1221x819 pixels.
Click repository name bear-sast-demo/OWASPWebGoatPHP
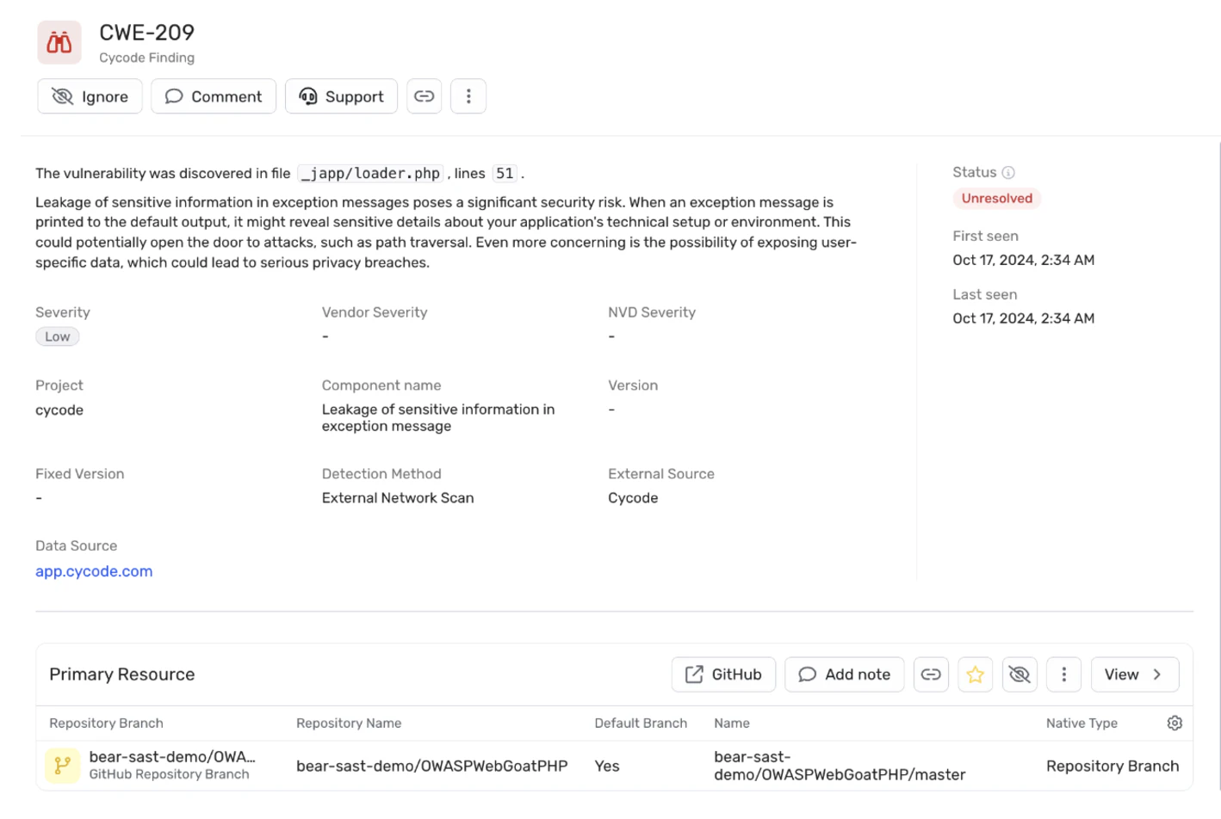click(431, 767)
